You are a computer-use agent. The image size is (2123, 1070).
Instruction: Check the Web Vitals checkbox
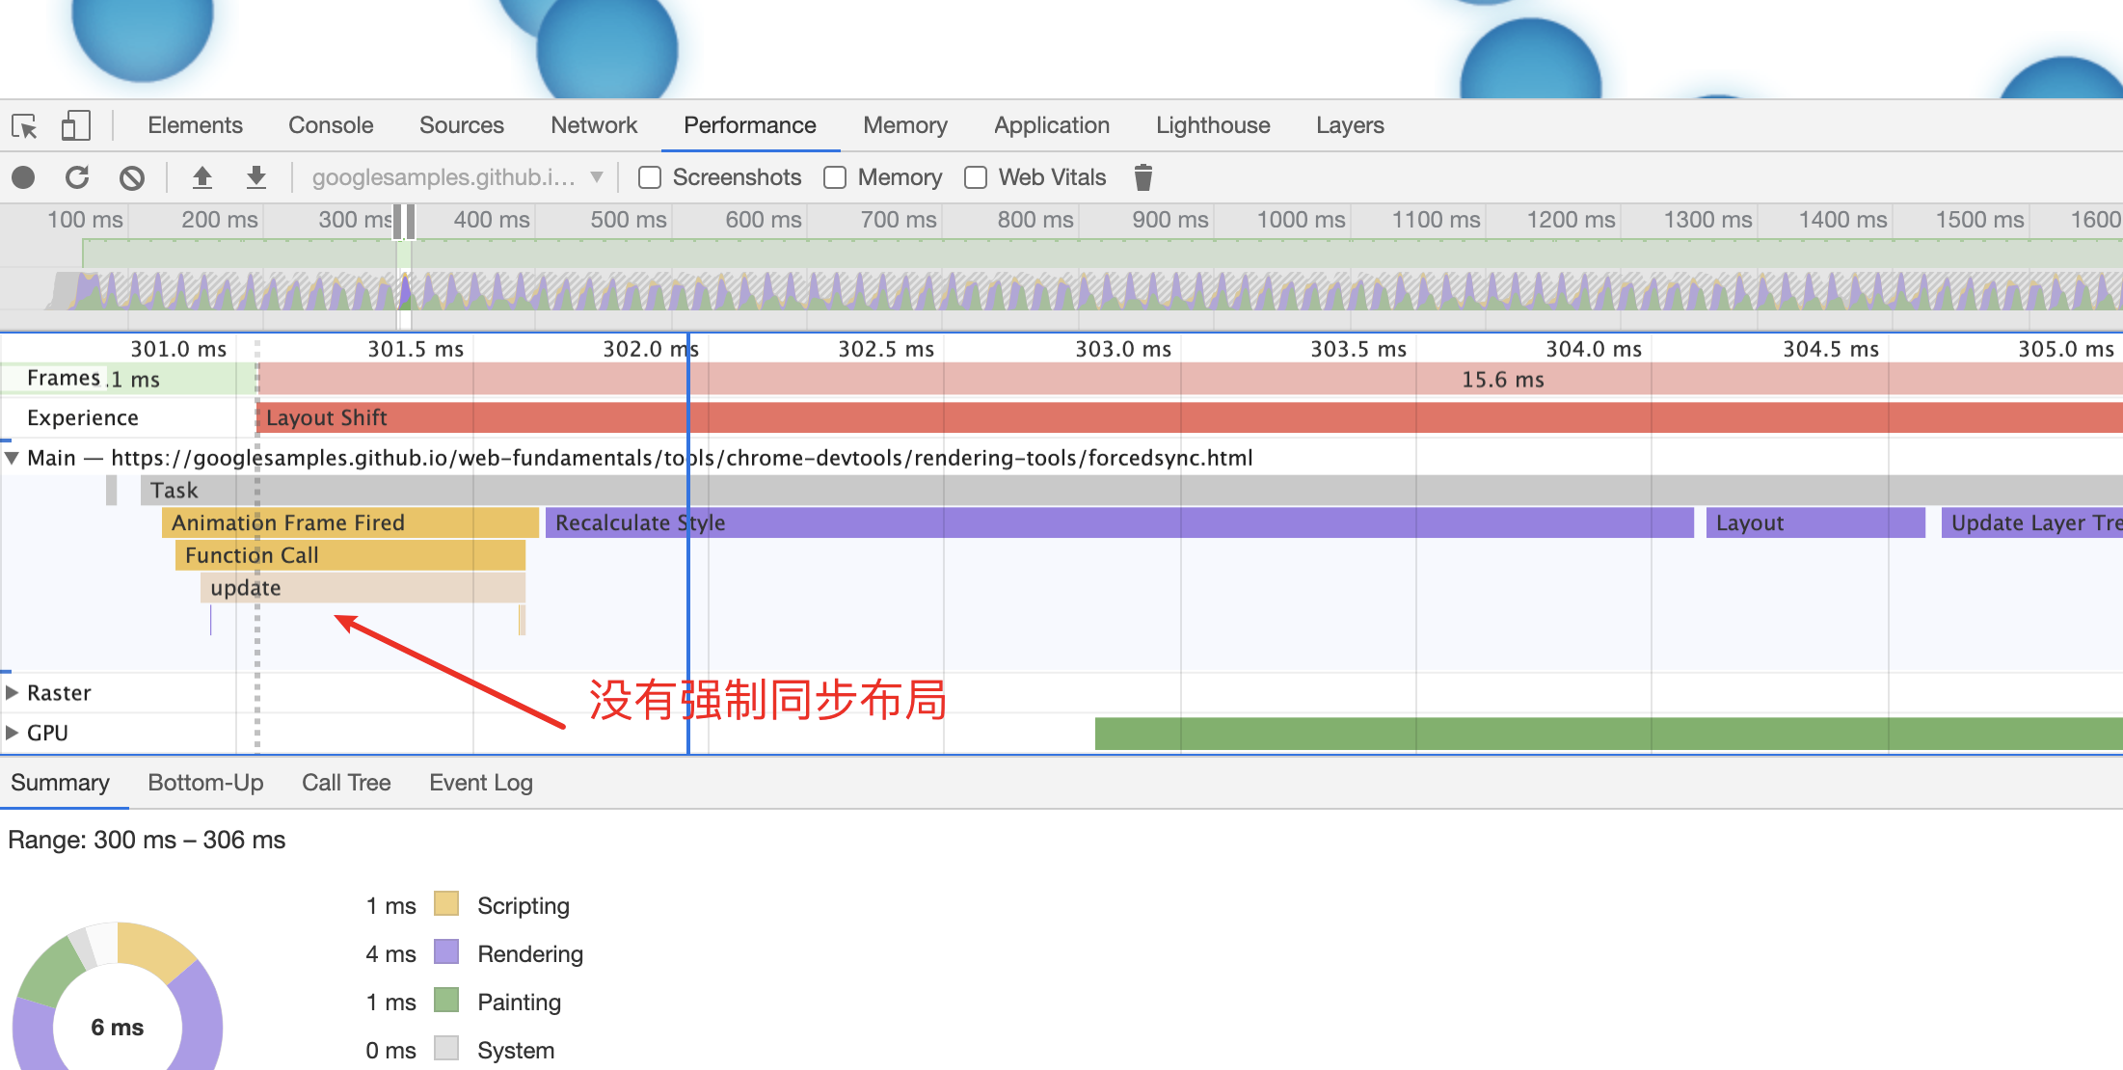click(976, 177)
